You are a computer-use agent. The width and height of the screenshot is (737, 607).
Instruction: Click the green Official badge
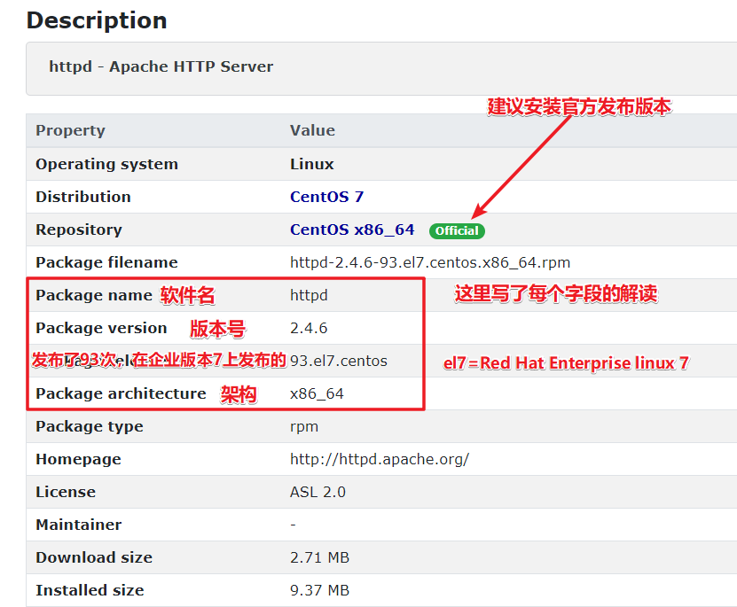[x=457, y=231]
